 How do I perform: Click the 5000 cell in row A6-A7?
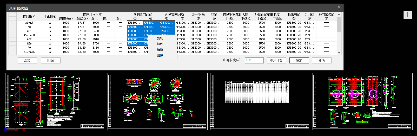[x=96, y=23]
